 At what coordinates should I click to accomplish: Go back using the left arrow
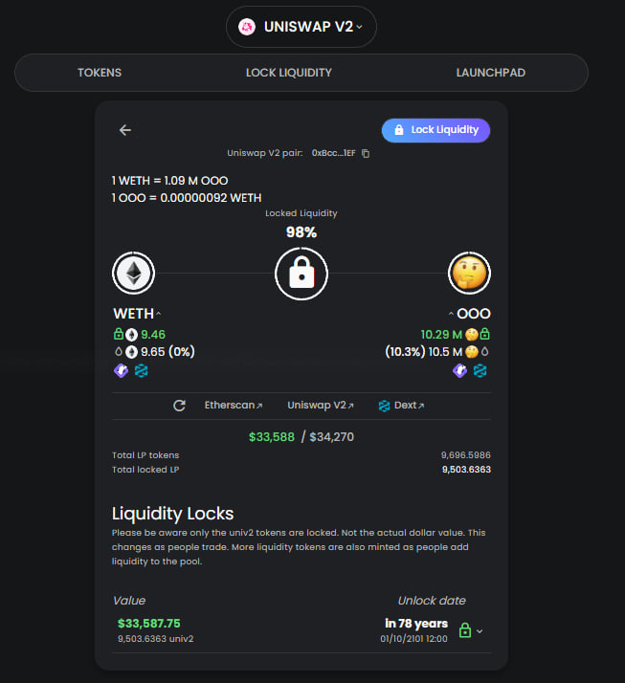(x=125, y=130)
